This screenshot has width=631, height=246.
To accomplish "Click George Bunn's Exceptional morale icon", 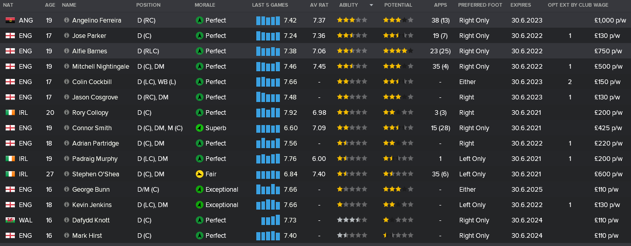I will (199, 190).
